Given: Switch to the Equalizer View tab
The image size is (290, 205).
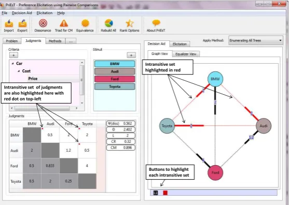Looking at the screenshot, I should (x=186, y=54).
